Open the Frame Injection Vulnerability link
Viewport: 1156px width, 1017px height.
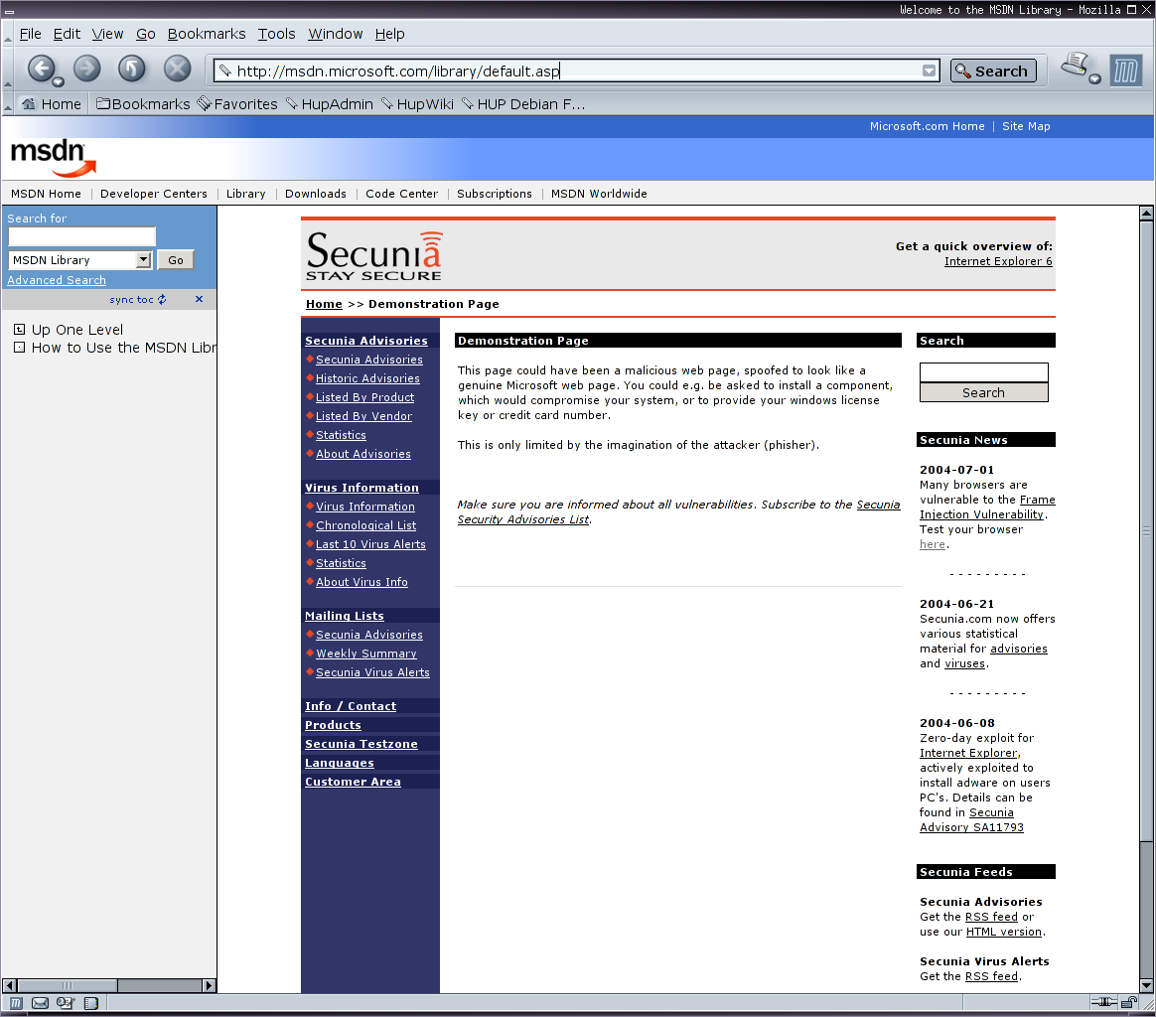click(987, 507)
